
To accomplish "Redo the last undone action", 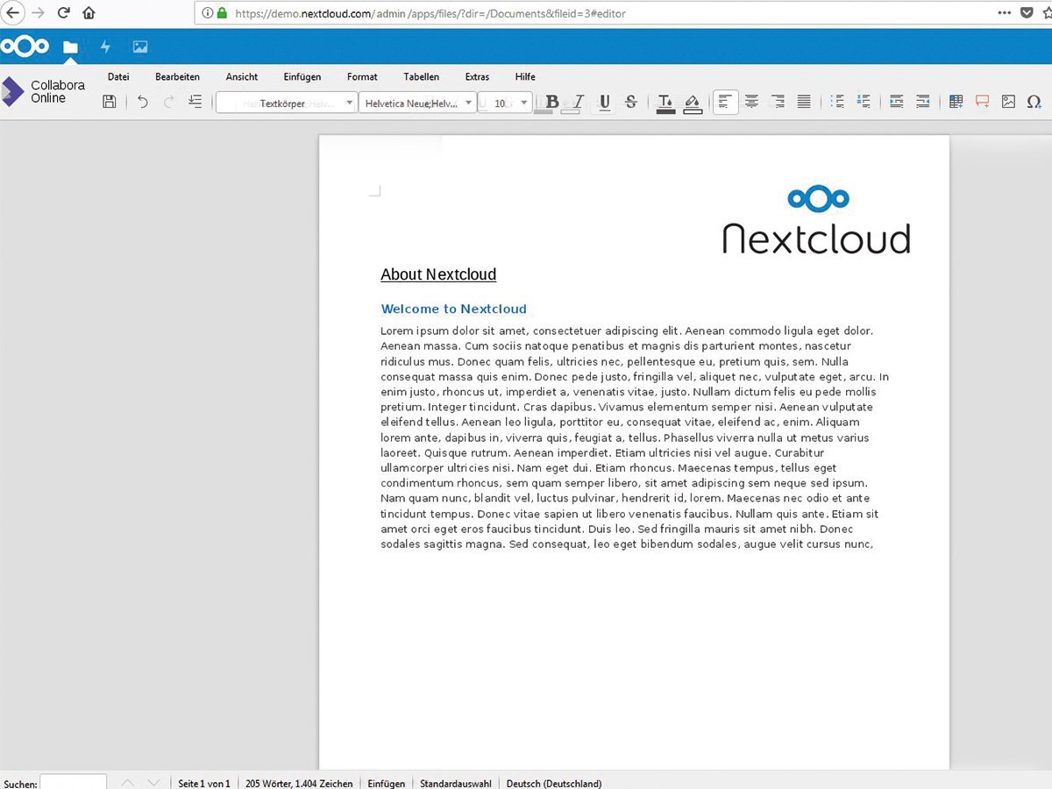I will point(169,103).
